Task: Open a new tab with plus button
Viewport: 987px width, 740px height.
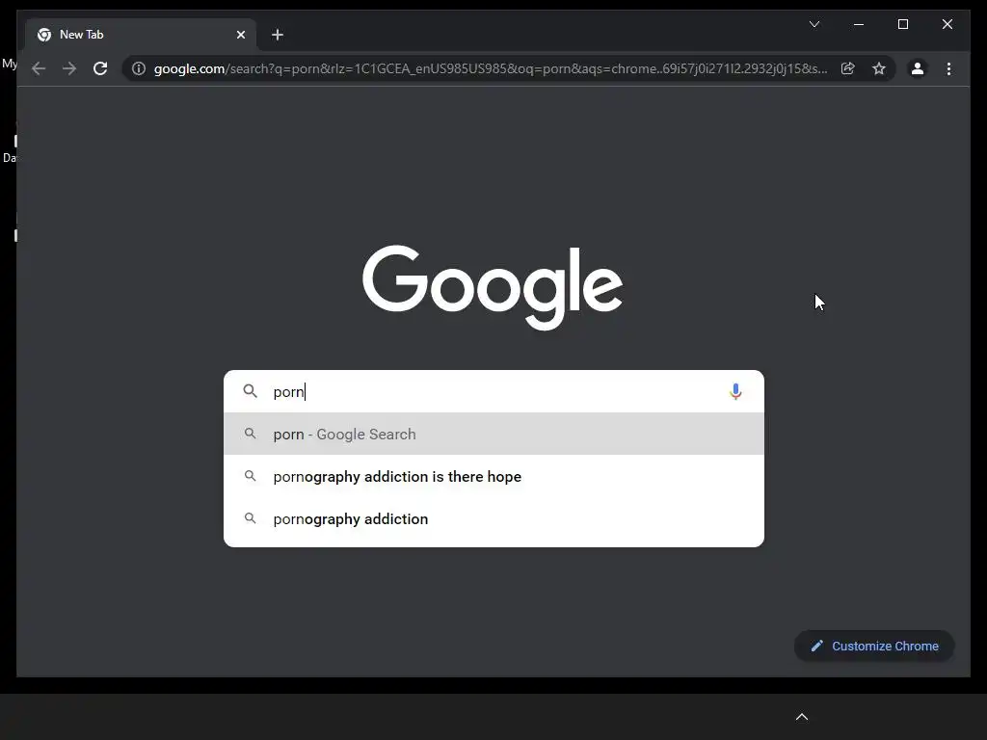Action: point(278,35)
